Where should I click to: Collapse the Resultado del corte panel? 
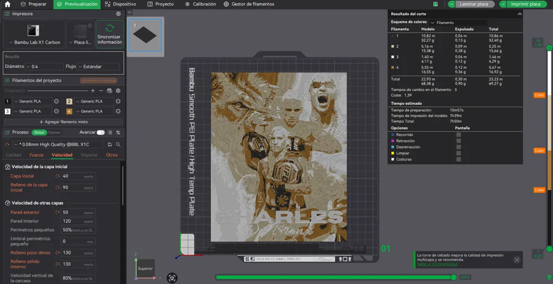[x=519, y=14]
